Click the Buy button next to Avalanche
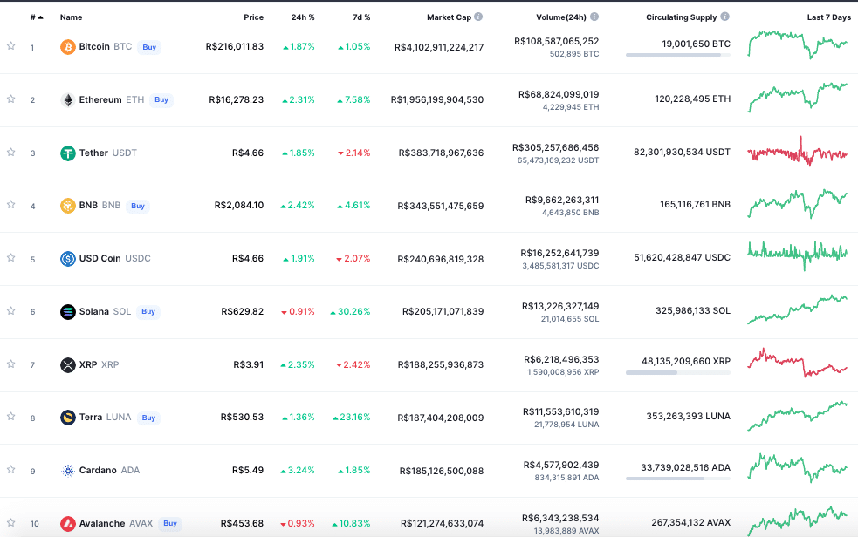This screenshot has height=537, width=858. click(x=170, y=523)
